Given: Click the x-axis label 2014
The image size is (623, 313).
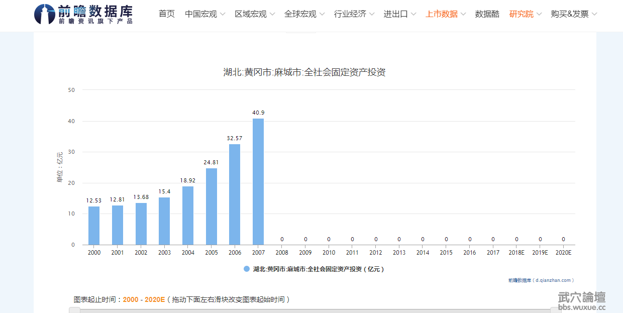Looking at the screenshot, I should (423, 253).
